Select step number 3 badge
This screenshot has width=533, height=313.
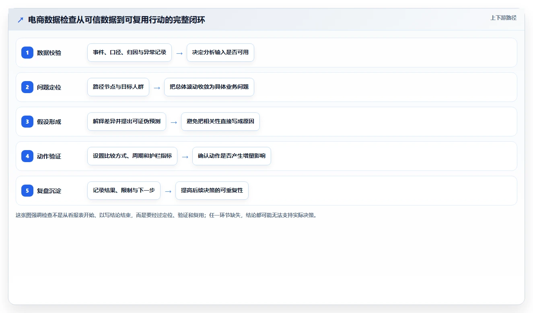point(27,121)
